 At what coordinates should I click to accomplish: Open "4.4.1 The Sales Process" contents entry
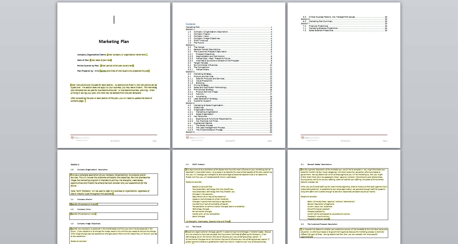click(x=230, y=126)
